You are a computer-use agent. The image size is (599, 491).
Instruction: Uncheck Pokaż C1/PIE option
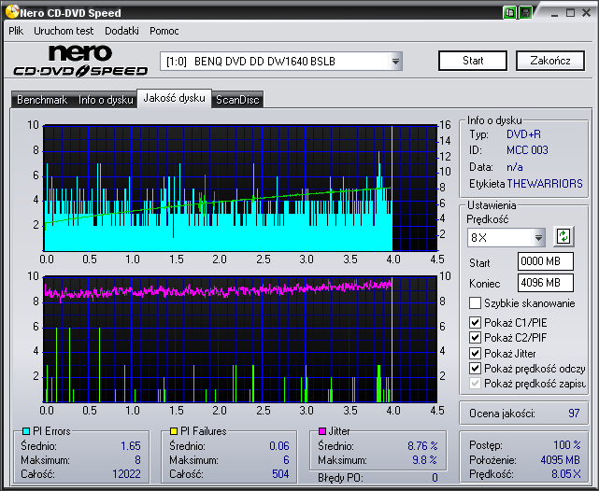click(475, 323)
